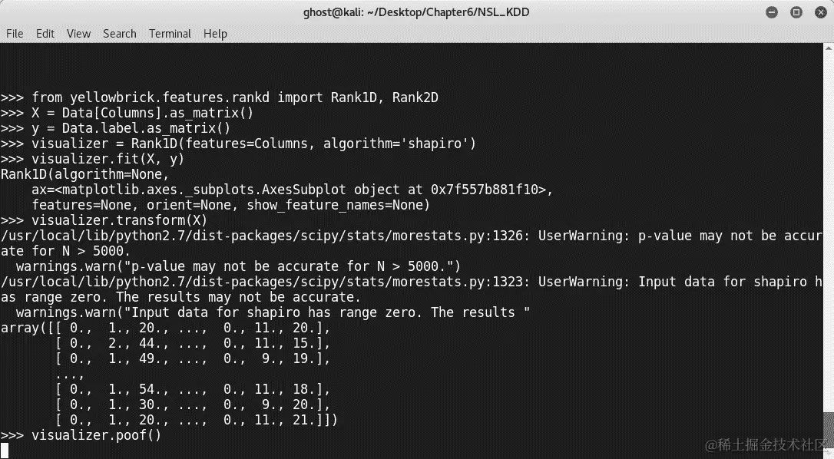Open the Help menu
834x459 pixels.
click(x=215, y=34)
